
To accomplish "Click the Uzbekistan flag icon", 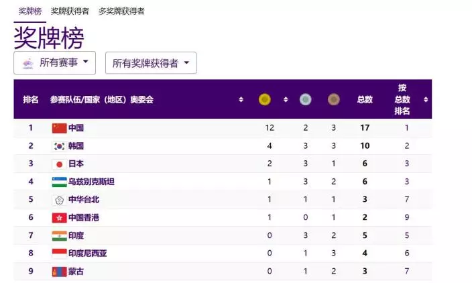I will pos(59,182).
